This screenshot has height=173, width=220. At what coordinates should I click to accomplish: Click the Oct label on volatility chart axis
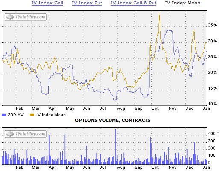tap(155, 108)
